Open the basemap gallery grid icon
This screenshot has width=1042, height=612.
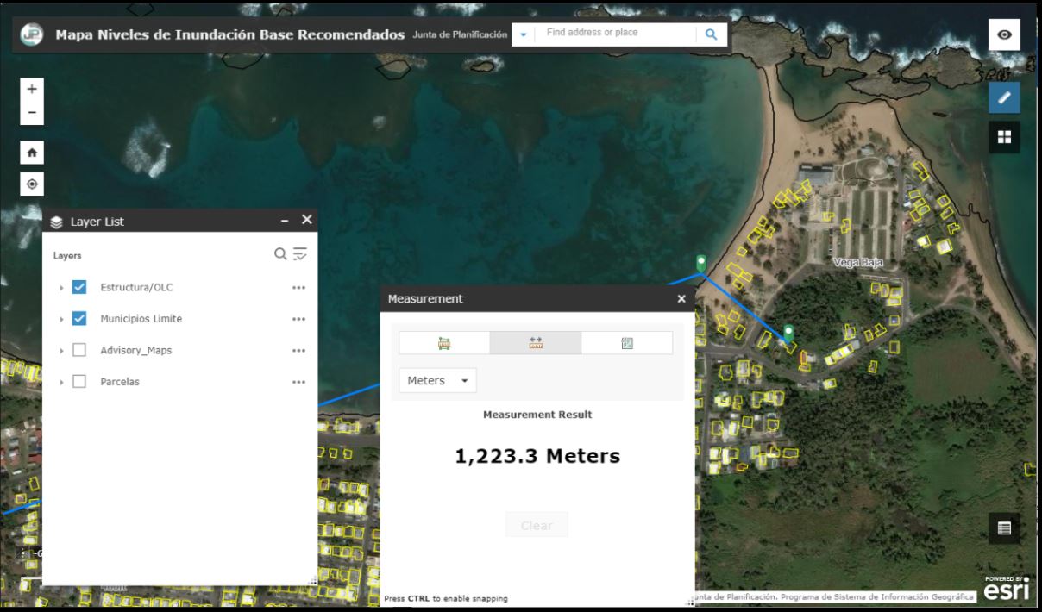coord(1004,136)
